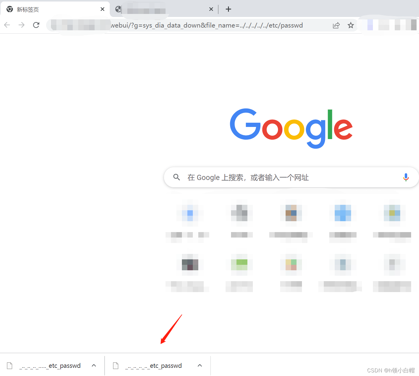
Task: Expand options menu for second downloaded file
Action: (200, 365)
